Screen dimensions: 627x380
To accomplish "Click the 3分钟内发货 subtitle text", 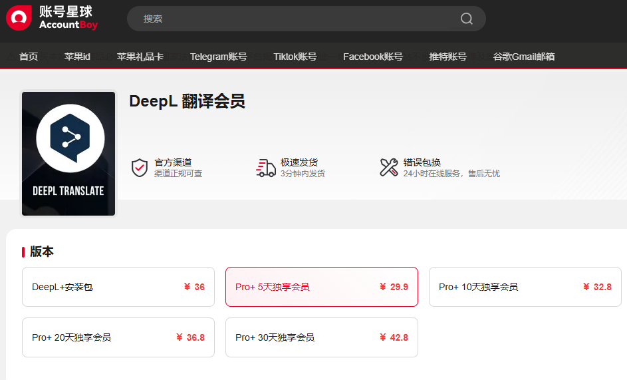I will click(x=303, y=174).
